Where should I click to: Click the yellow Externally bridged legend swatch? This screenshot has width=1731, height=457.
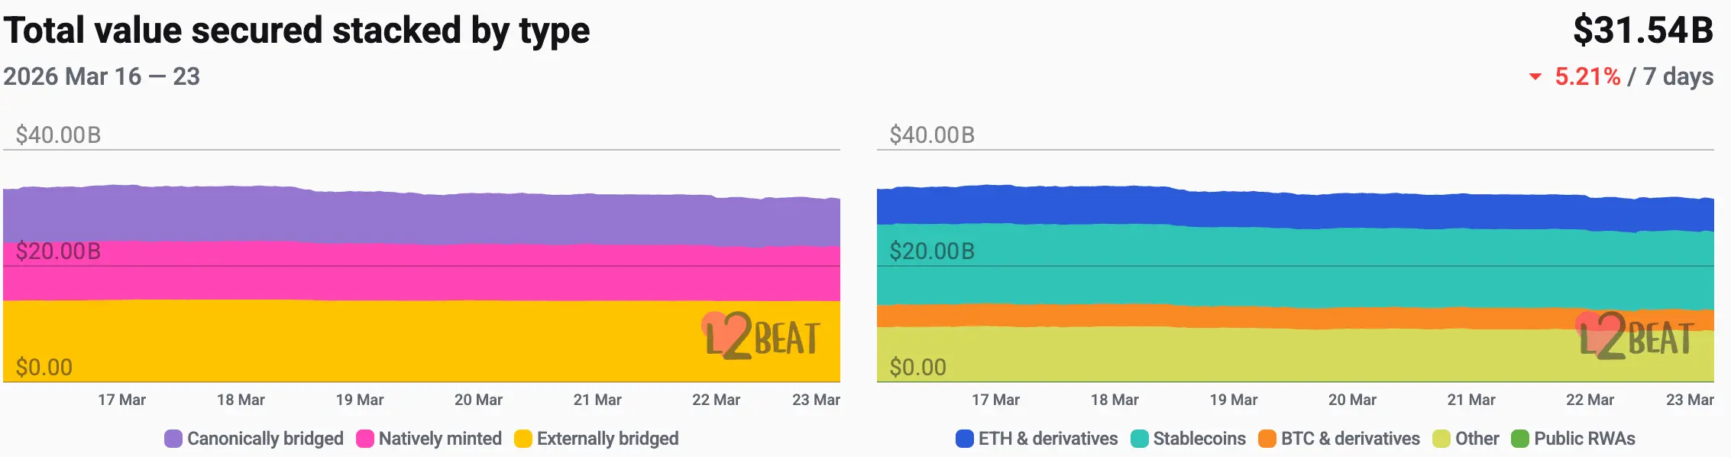[x=523, y=439]
